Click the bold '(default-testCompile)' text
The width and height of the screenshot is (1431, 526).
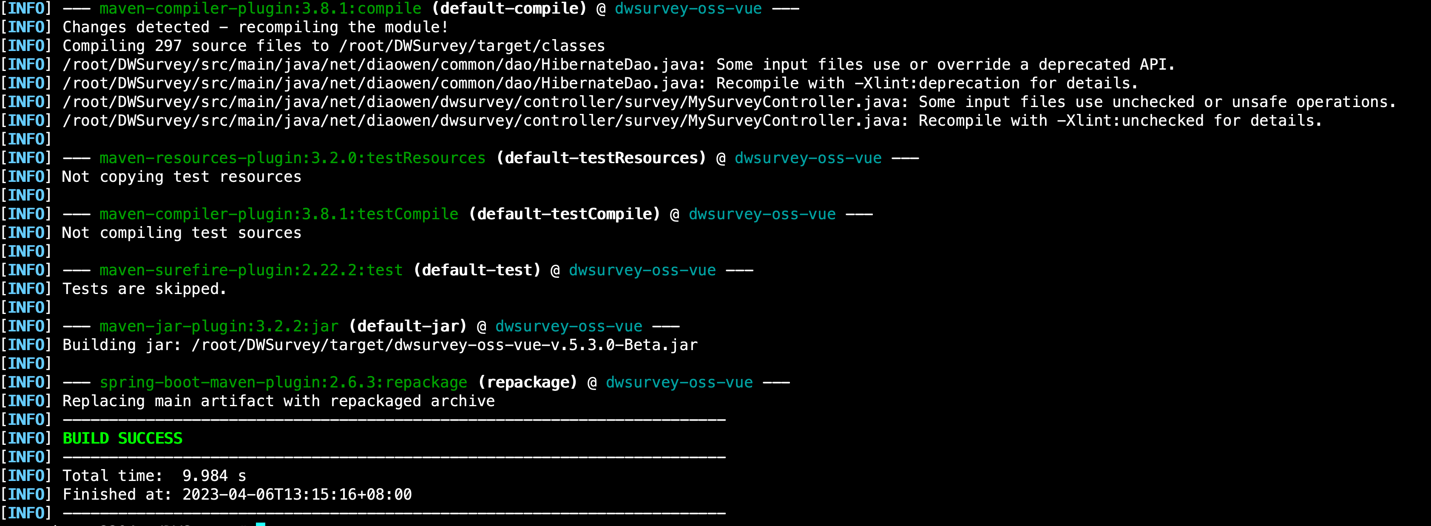(x=565, y=214)
